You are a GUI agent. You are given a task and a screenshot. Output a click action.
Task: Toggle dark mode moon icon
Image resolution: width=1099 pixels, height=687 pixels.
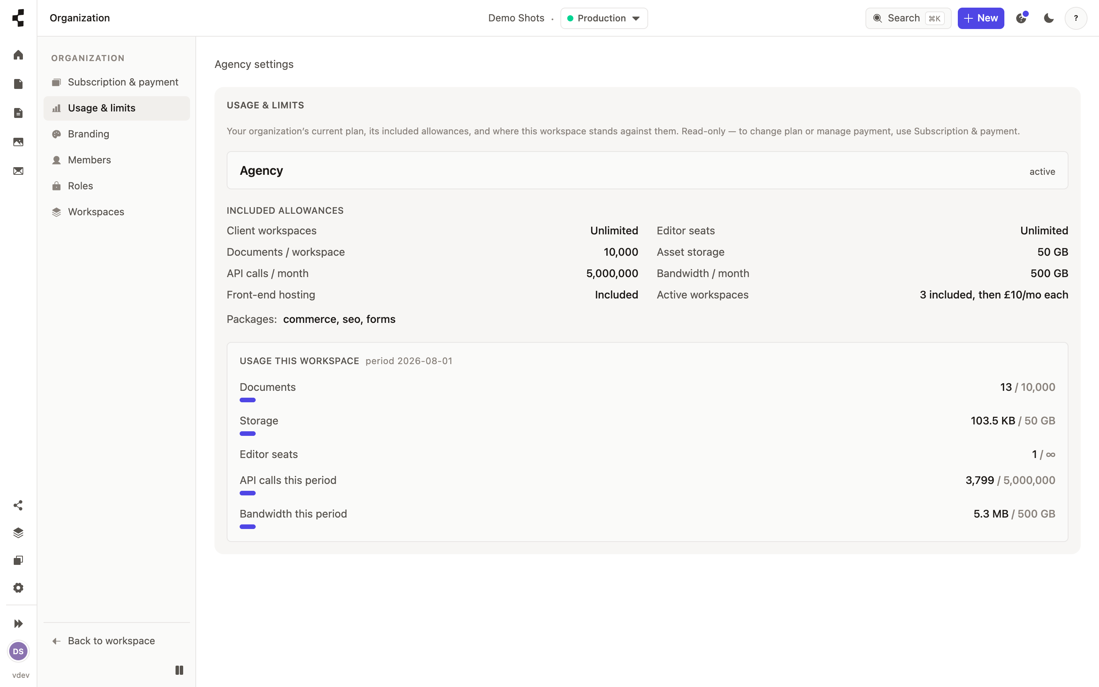pos(1049,18)
